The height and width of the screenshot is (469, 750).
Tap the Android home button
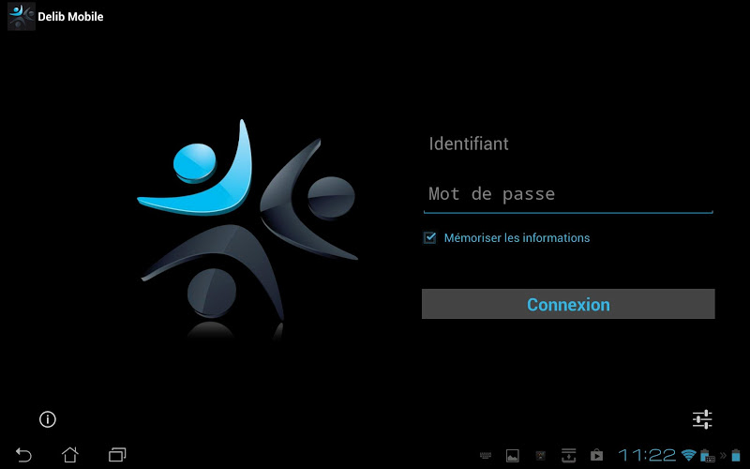point(69,455)
